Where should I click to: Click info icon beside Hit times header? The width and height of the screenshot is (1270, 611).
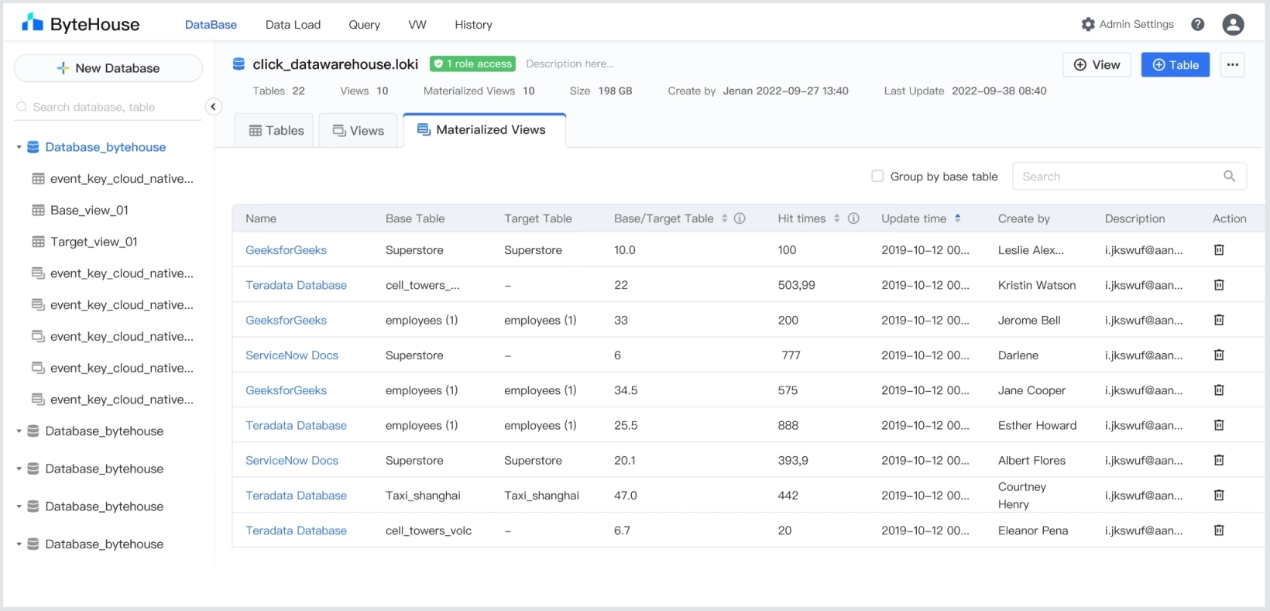[x=853, y=218]
